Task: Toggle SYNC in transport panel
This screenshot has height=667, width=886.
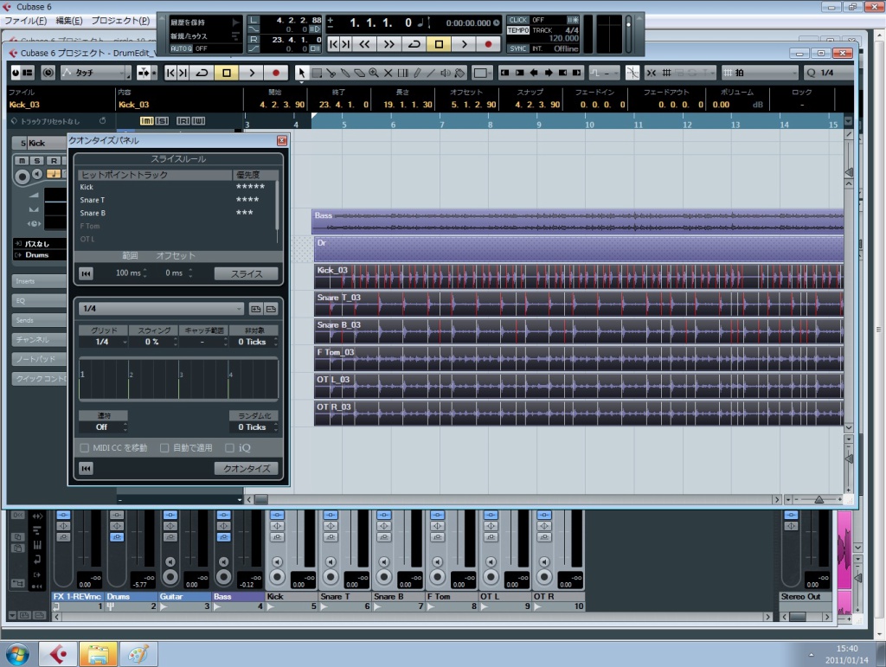Action: tap(518, 48)
